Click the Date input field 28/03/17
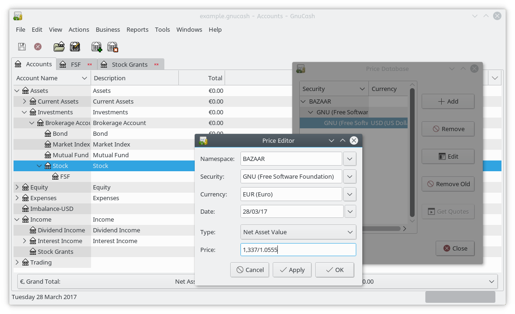The image size is (515, 314). pyautogui.click(x=292, y=212)
